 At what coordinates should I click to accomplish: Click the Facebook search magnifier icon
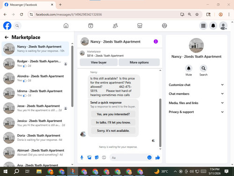(17, 26)
